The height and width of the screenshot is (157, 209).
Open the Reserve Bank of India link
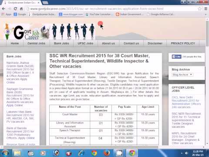(20, 144)
